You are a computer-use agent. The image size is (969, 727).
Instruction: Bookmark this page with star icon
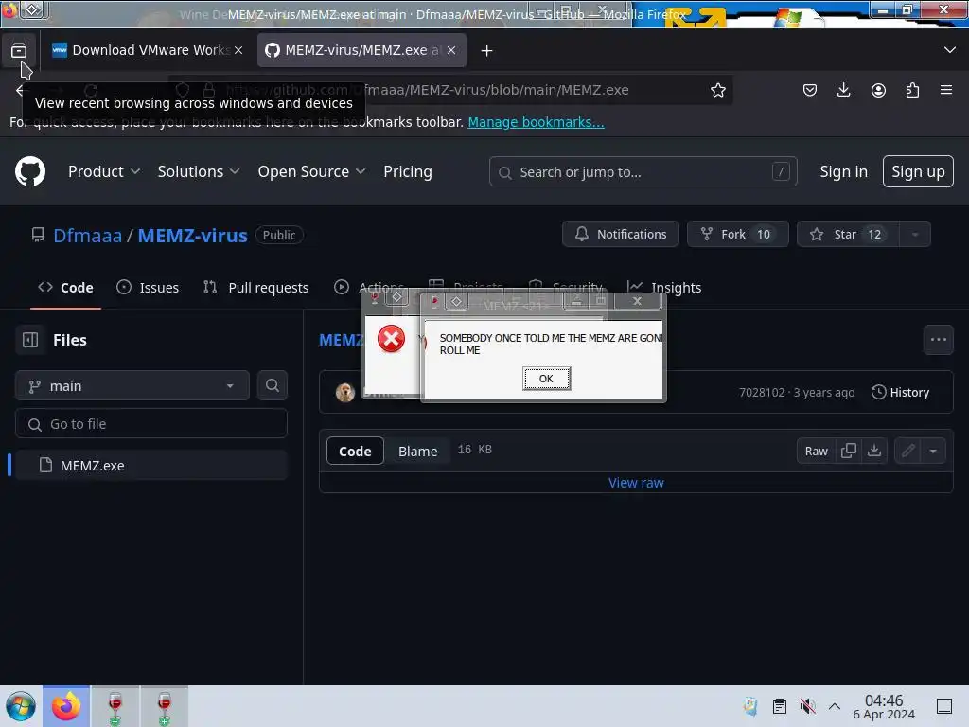point(717,90)
